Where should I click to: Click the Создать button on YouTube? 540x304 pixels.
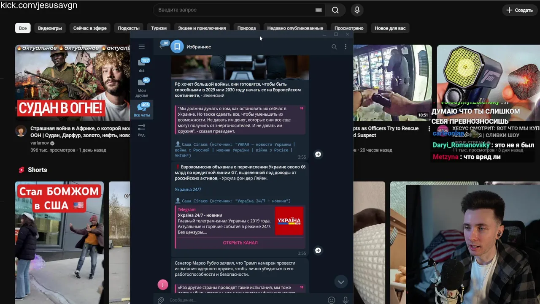[519, 10]
